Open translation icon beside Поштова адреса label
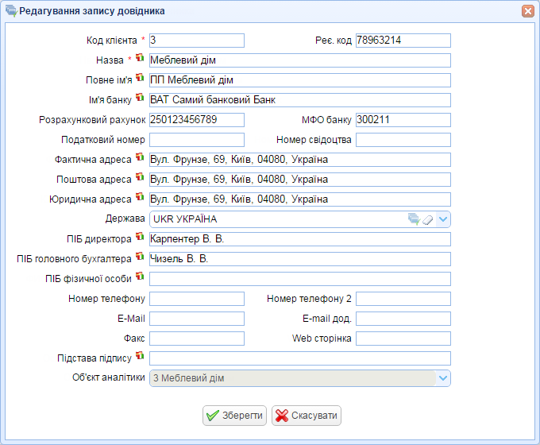 (140, 177)
